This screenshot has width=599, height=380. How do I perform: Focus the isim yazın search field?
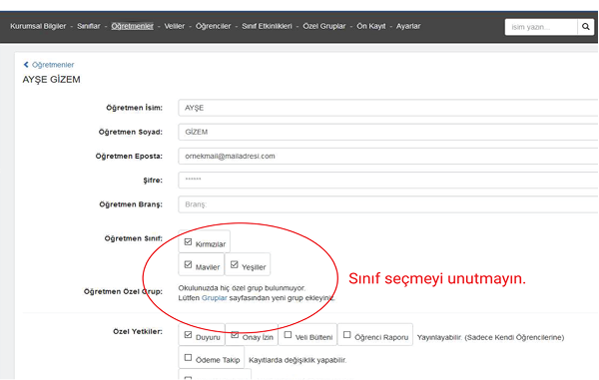[x=541, y=27]
